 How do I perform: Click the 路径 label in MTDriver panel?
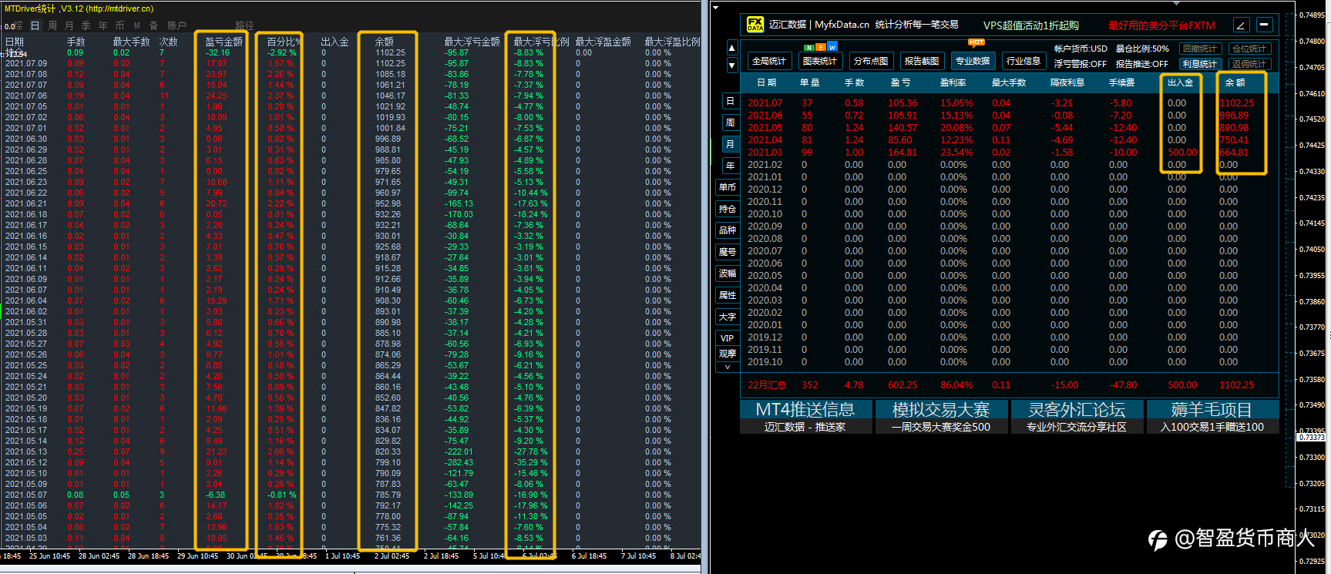[245, 25]
